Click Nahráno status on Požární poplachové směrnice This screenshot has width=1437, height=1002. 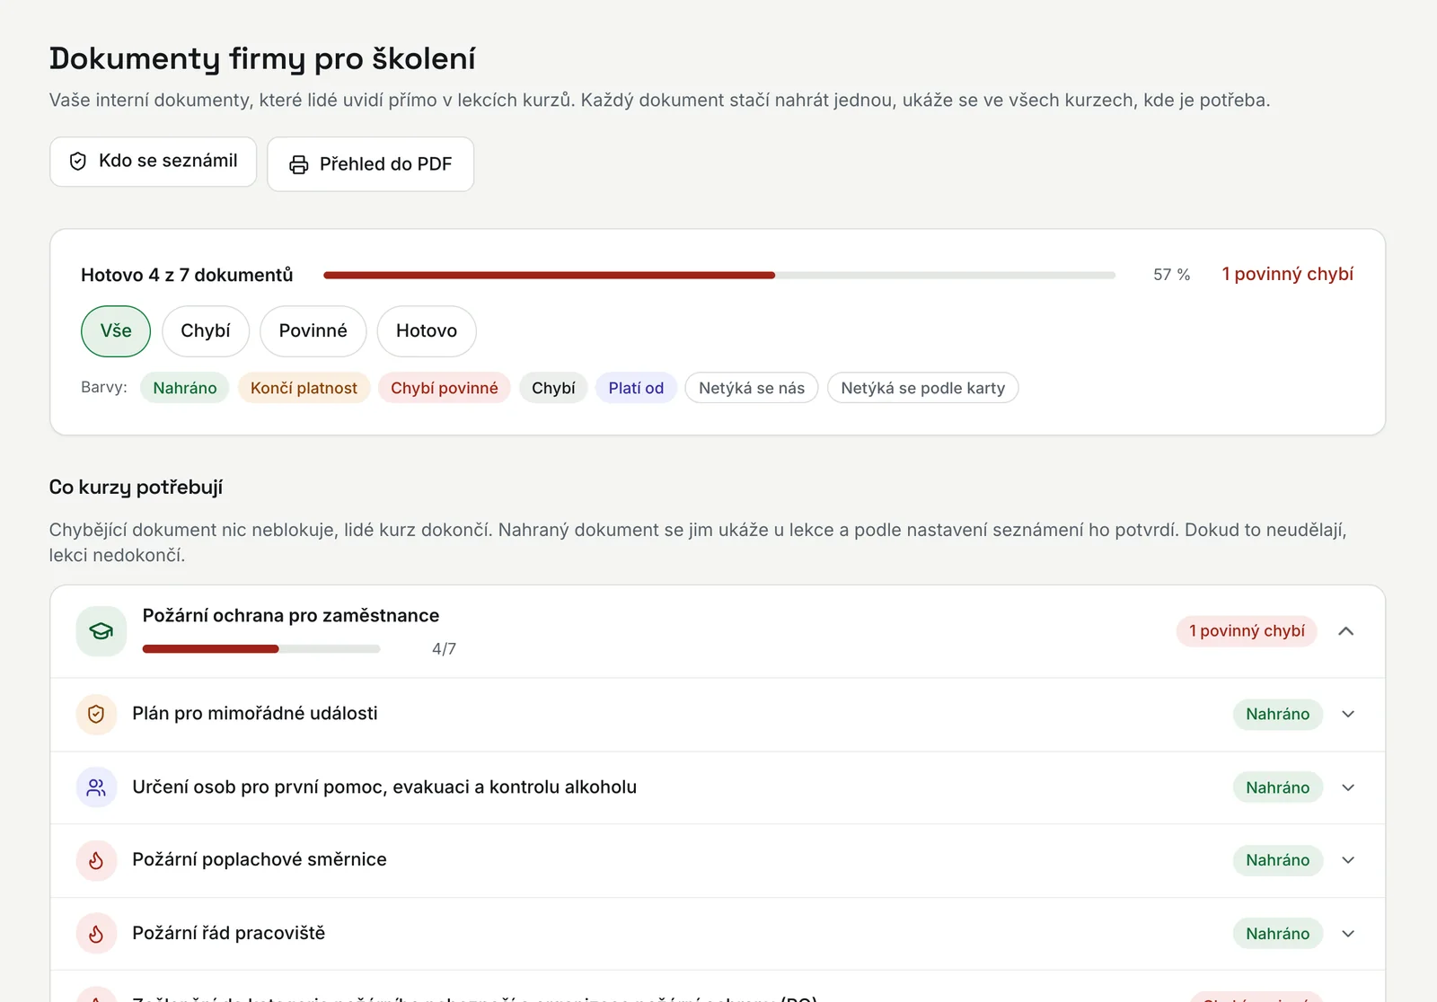pyautogui.click(x=1278, y=860)
